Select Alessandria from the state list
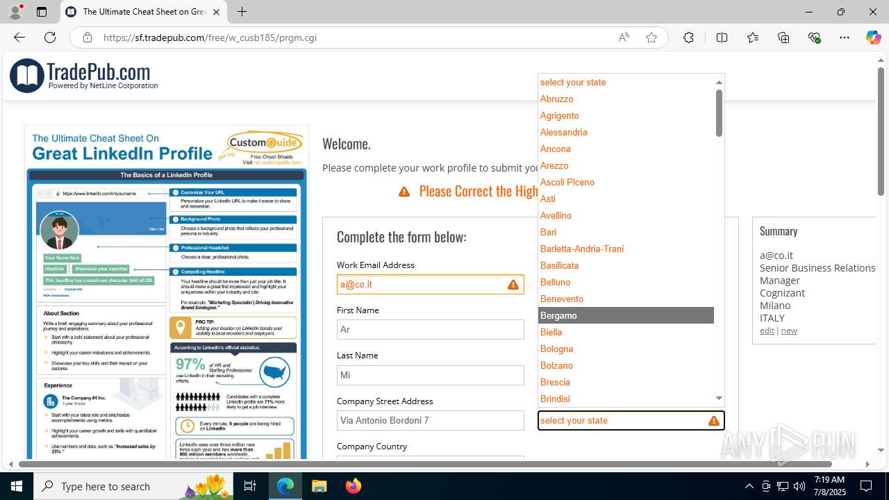Screen dimensions: 889x500 [x=626, y=132]
